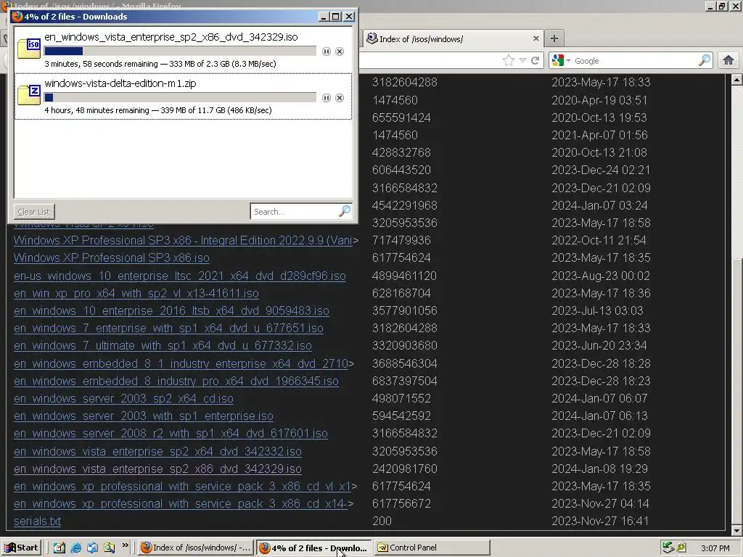Cancel the Vista enterprise ISO download
This screenshot has height=557, width=743.
click(340, 51)
